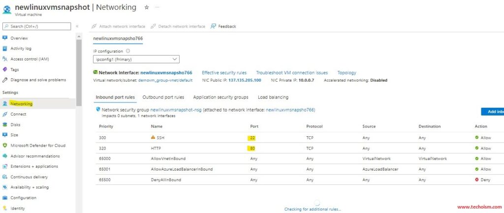Click port 22 in the SSH row
Viewport: 504px width, 213px height.
tap(252, 138)
